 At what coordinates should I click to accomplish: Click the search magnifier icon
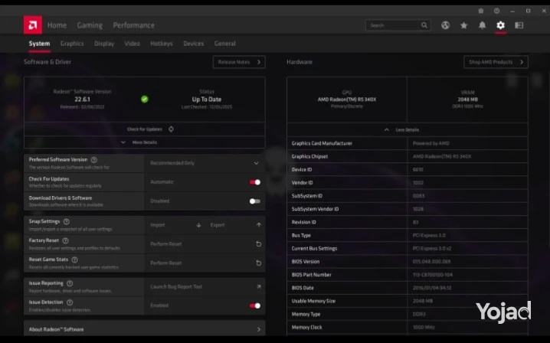click(x=424, y=25)
